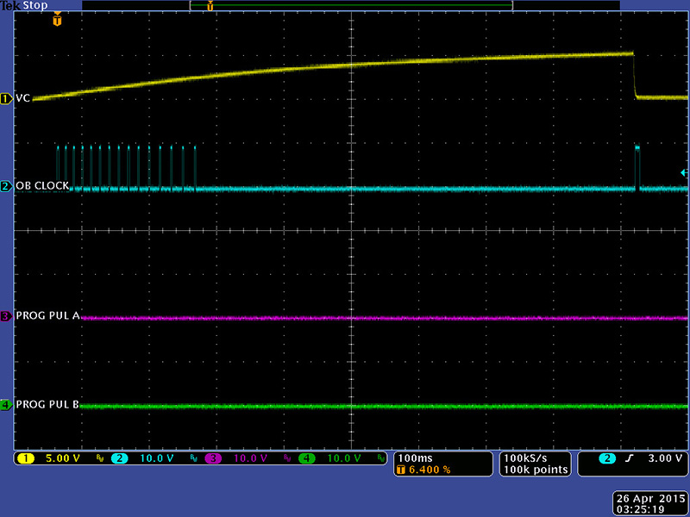Click the Tek Stop acquisition status
690x517 pixels.
(x=24, y=5)
